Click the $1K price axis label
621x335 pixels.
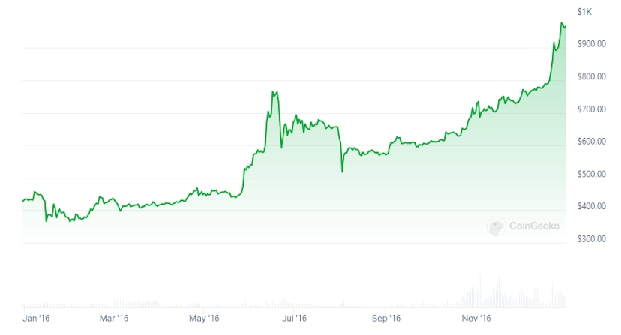click(x=585, y=12)
